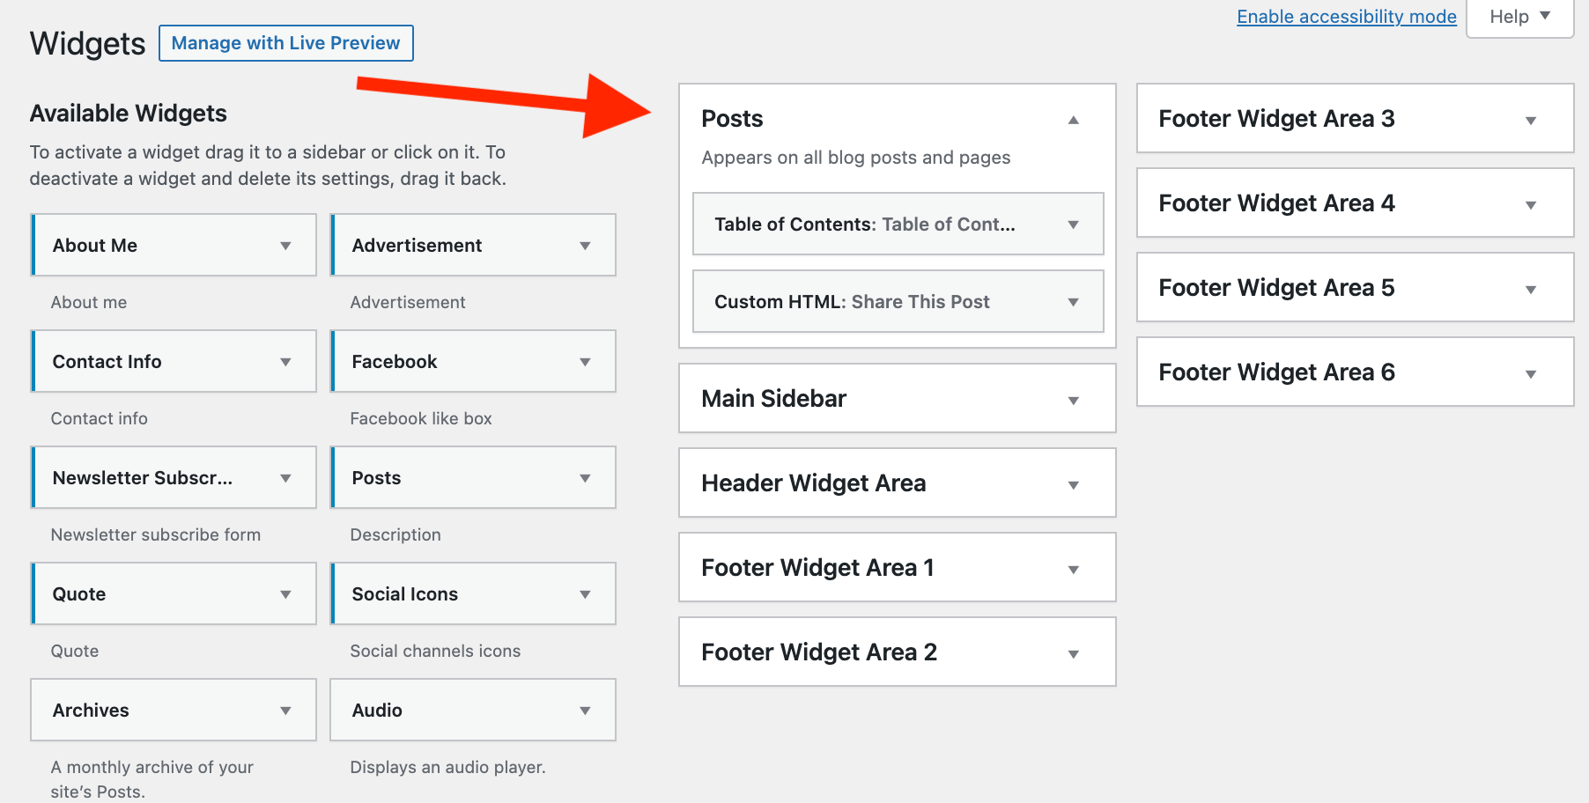Expand Footer Widget Area 4
The image size is (1589, 803).
(1532, 203)
